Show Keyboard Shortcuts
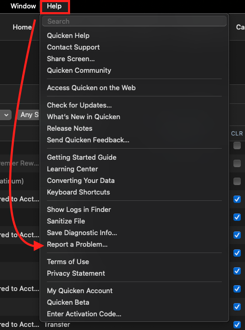The image size is (245, 330). tap(78, 192)
